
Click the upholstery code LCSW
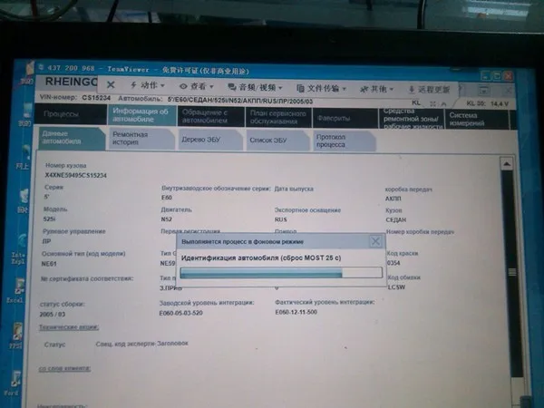[396, 287]
